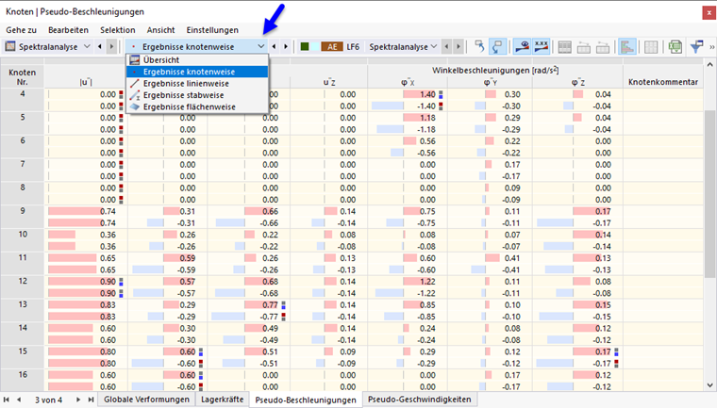The image size is (717, 408).
Task: Go to next analysis type arrow beside first Spektralanalyse
Action: (111, 46)
